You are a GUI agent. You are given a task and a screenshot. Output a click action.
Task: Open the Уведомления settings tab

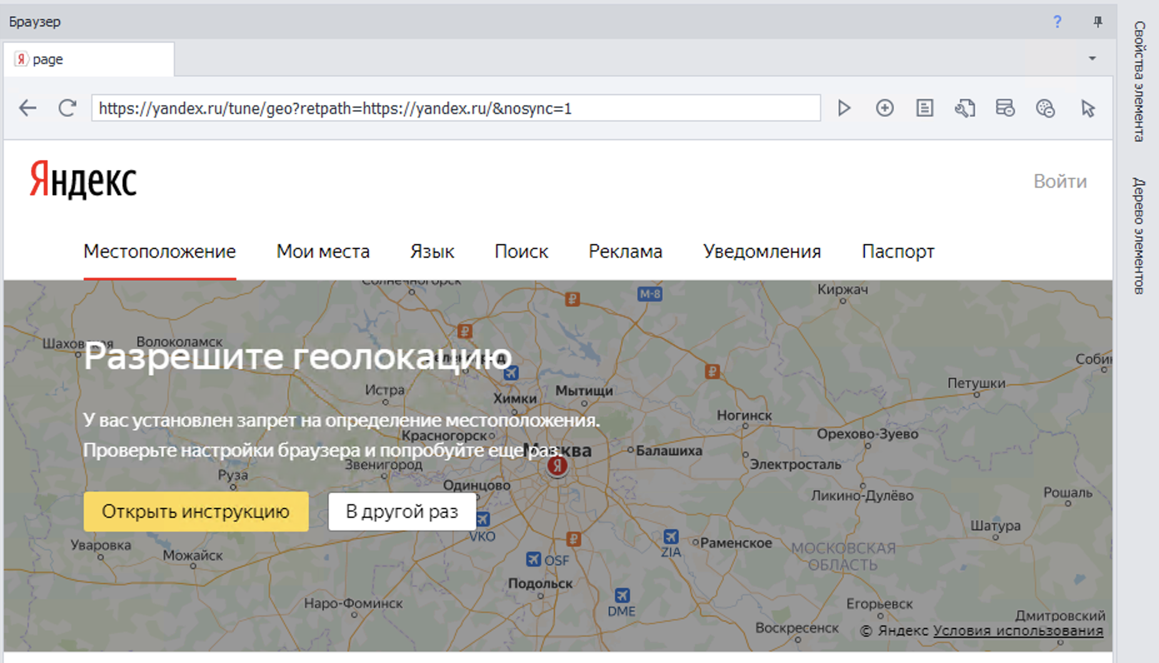click(761, 251)
